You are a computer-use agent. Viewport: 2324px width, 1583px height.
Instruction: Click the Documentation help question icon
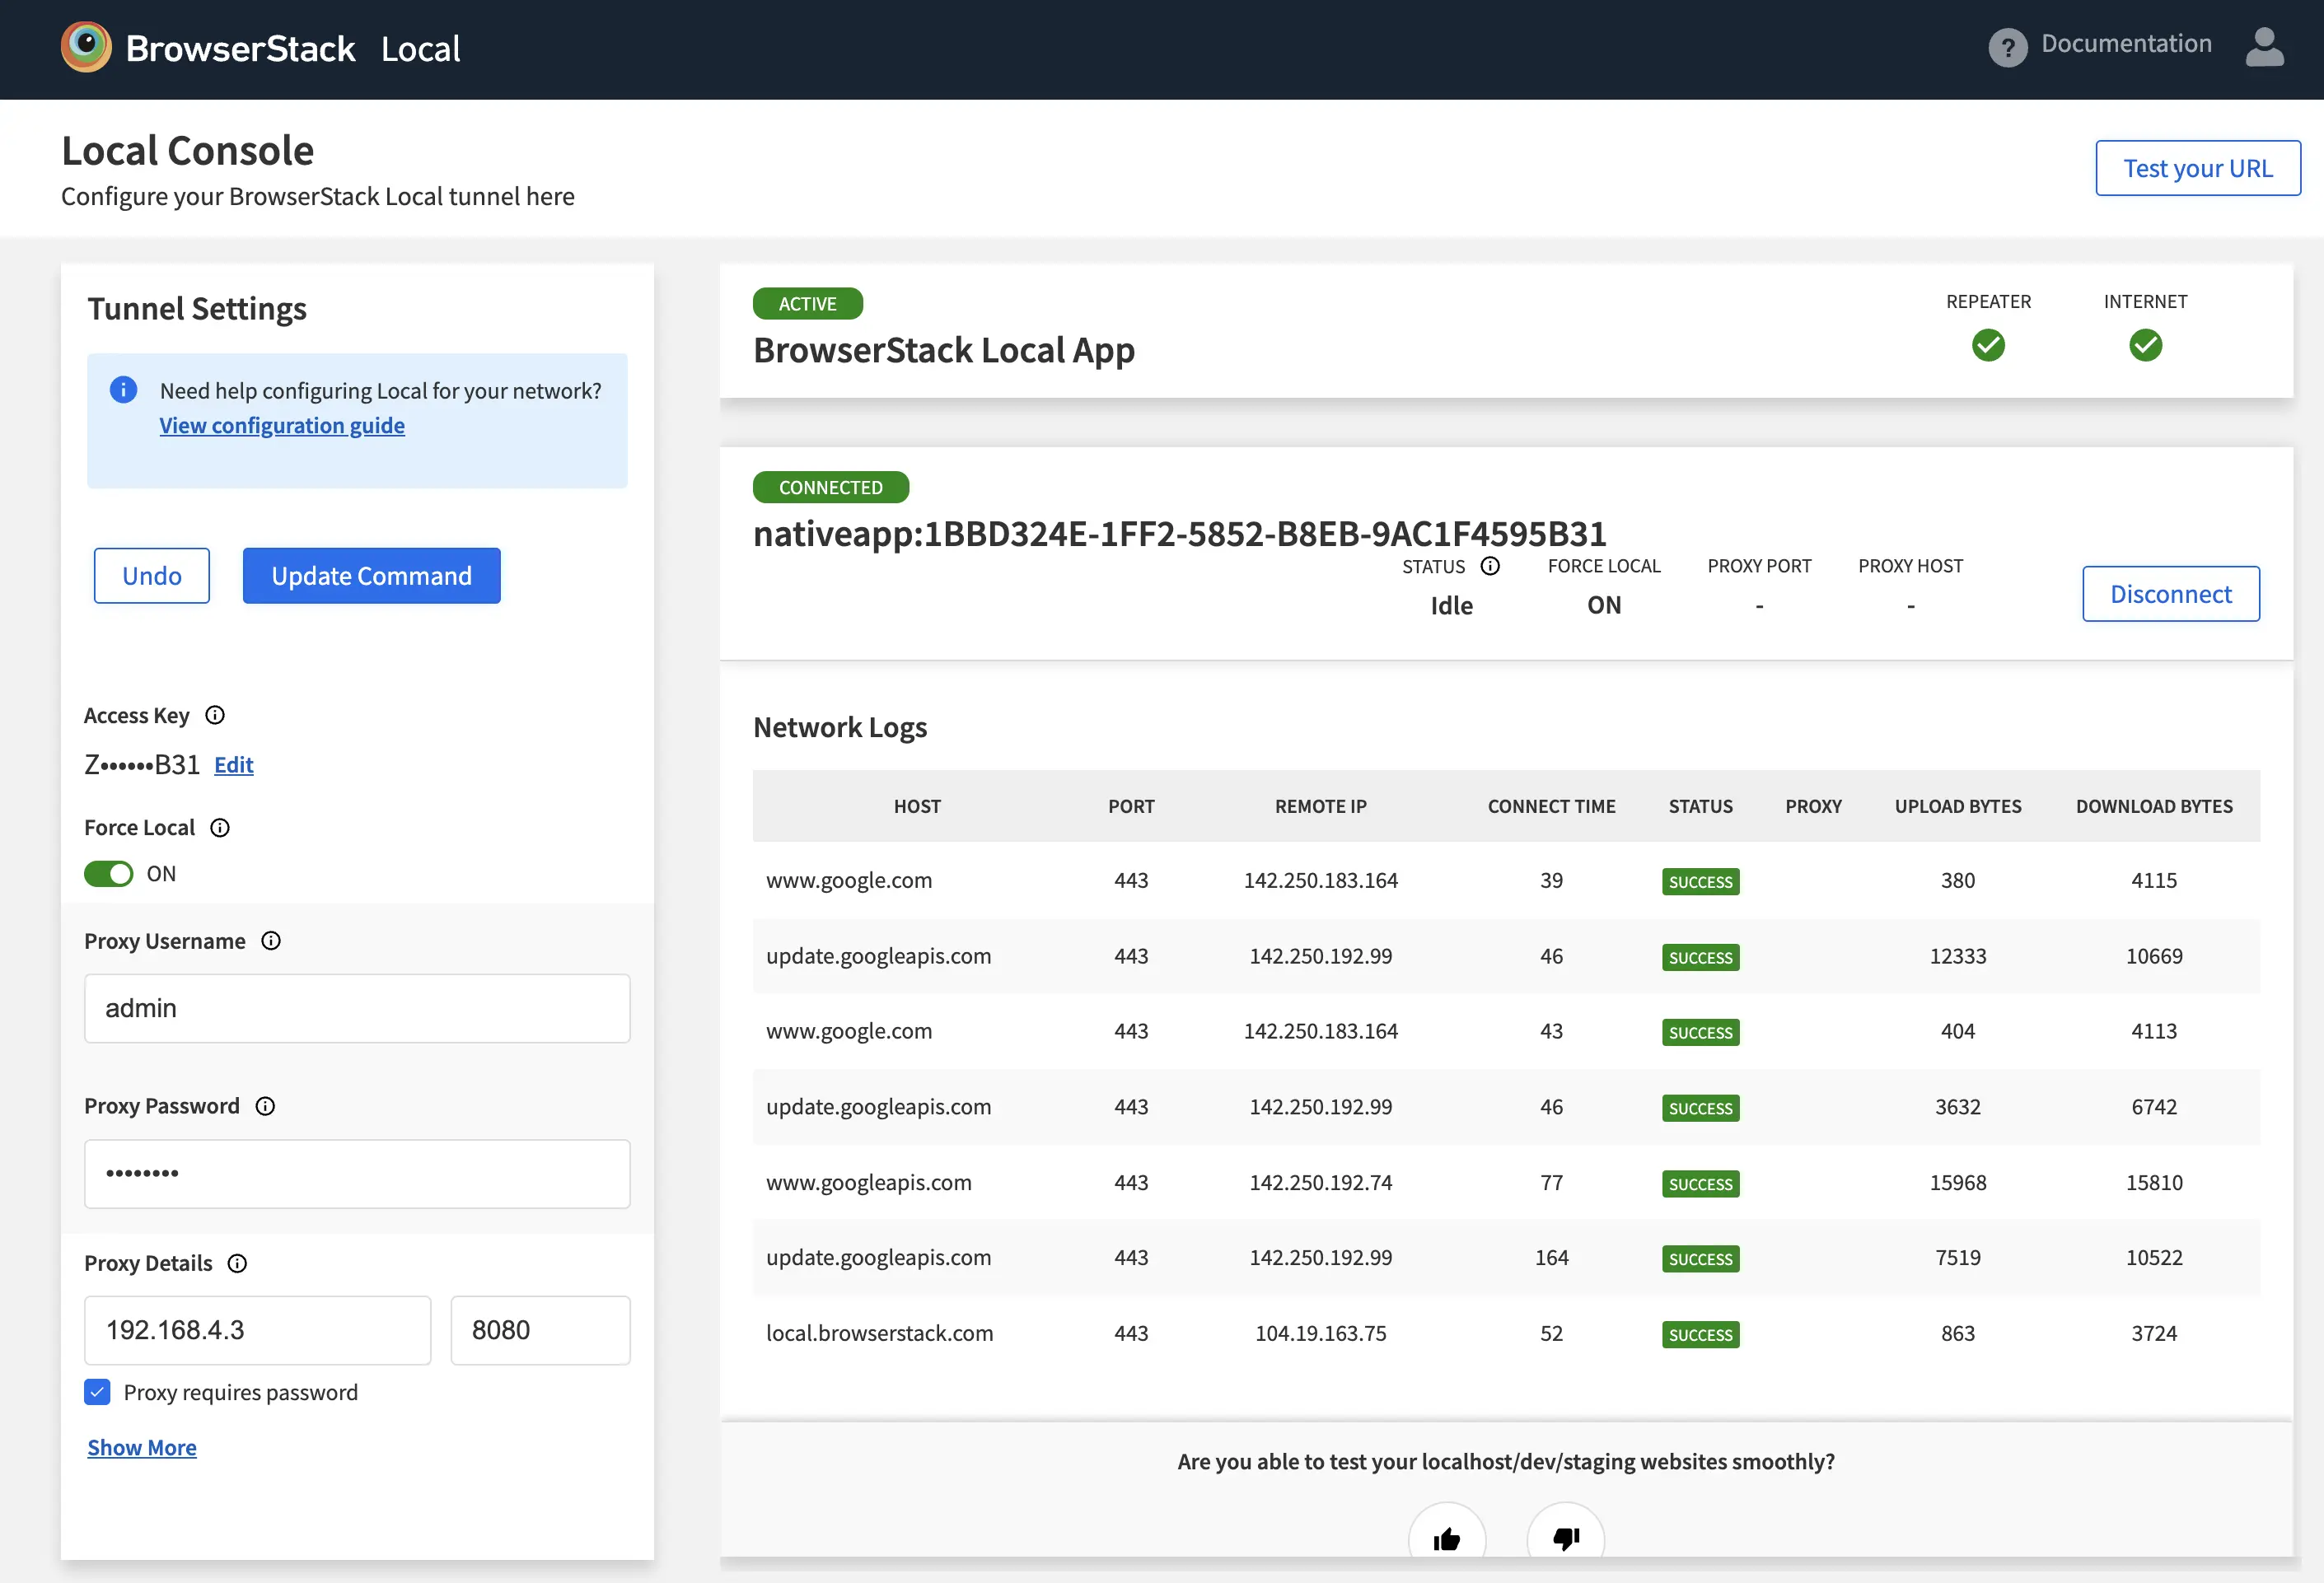coord(2007,47)
